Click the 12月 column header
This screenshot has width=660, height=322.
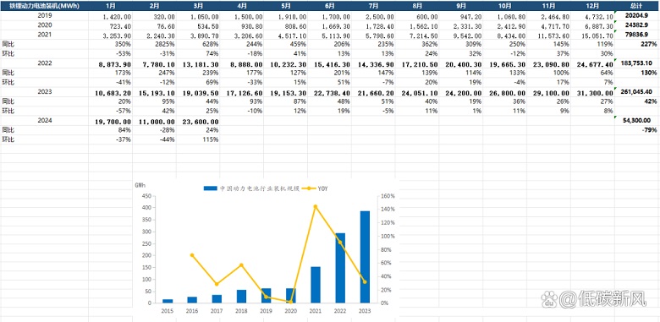(592, 6)
